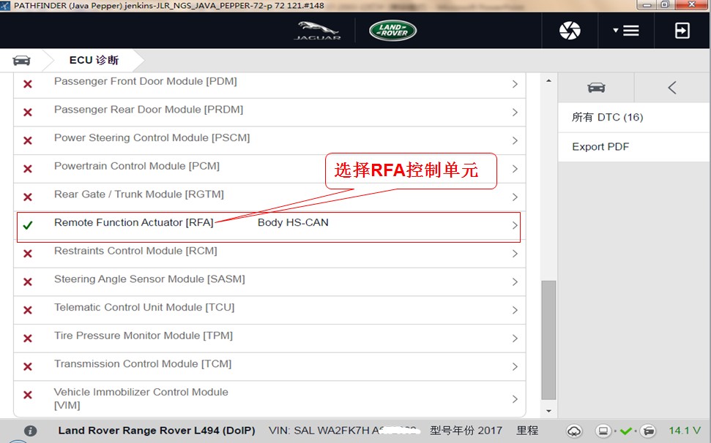The image size is (711, 443).
Task: Click the red X status of VIM
Action: click(x=28, y=395)
